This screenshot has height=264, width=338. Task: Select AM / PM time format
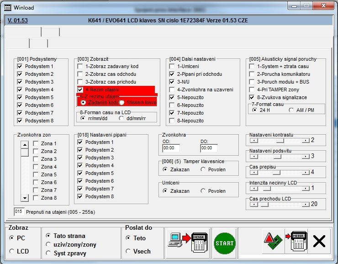click(x=292, y=110)
